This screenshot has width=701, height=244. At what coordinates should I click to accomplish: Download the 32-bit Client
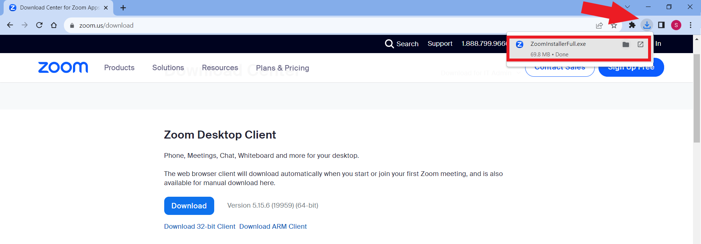click(x=200, y=227)
